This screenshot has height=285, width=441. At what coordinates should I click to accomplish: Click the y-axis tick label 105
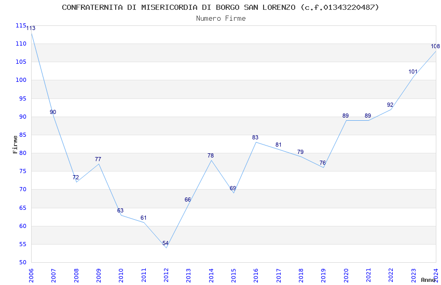tap(21, 62)
